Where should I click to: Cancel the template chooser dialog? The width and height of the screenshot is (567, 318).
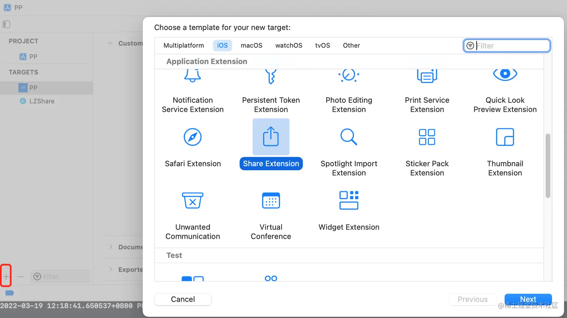pos(183,299)
